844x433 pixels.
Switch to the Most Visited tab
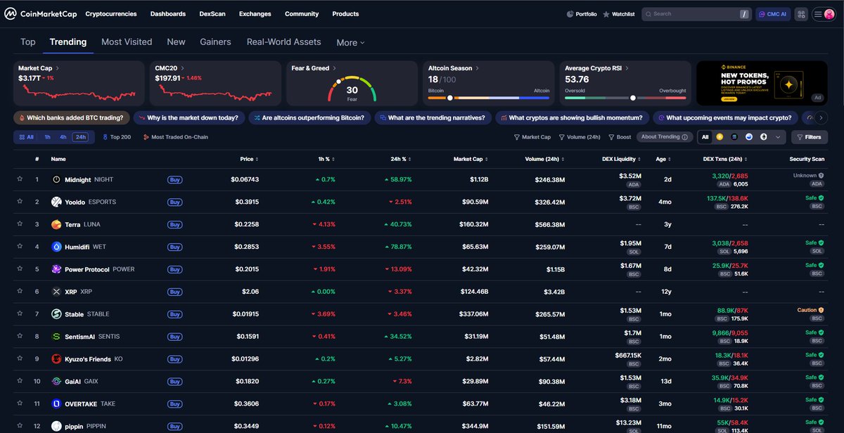point(127,42)
